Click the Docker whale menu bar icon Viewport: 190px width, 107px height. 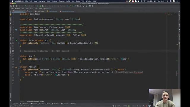[138, 1]
